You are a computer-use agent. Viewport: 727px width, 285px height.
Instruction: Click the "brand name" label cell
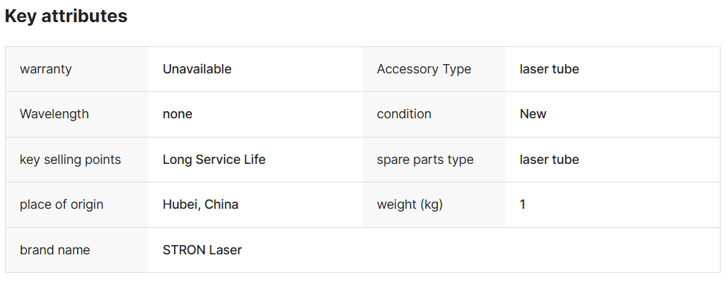55,250
